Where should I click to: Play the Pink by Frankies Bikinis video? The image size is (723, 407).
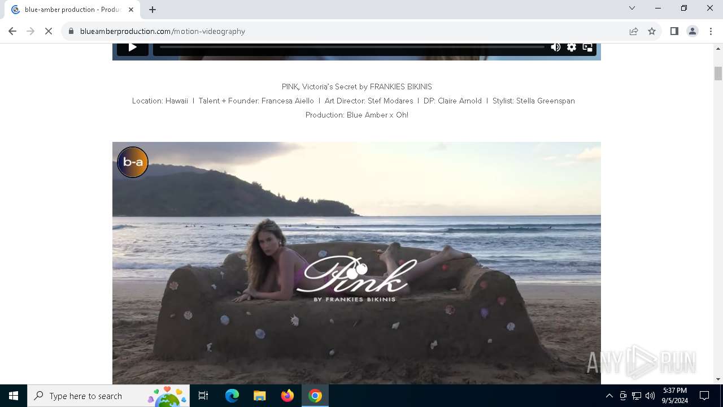tap(356, 263)
